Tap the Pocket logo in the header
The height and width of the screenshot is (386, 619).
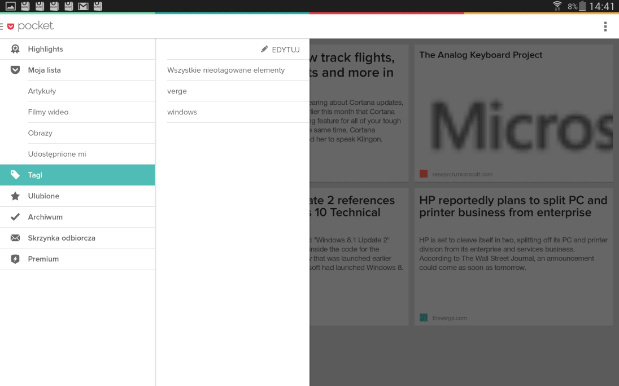[x=30, y=26]
